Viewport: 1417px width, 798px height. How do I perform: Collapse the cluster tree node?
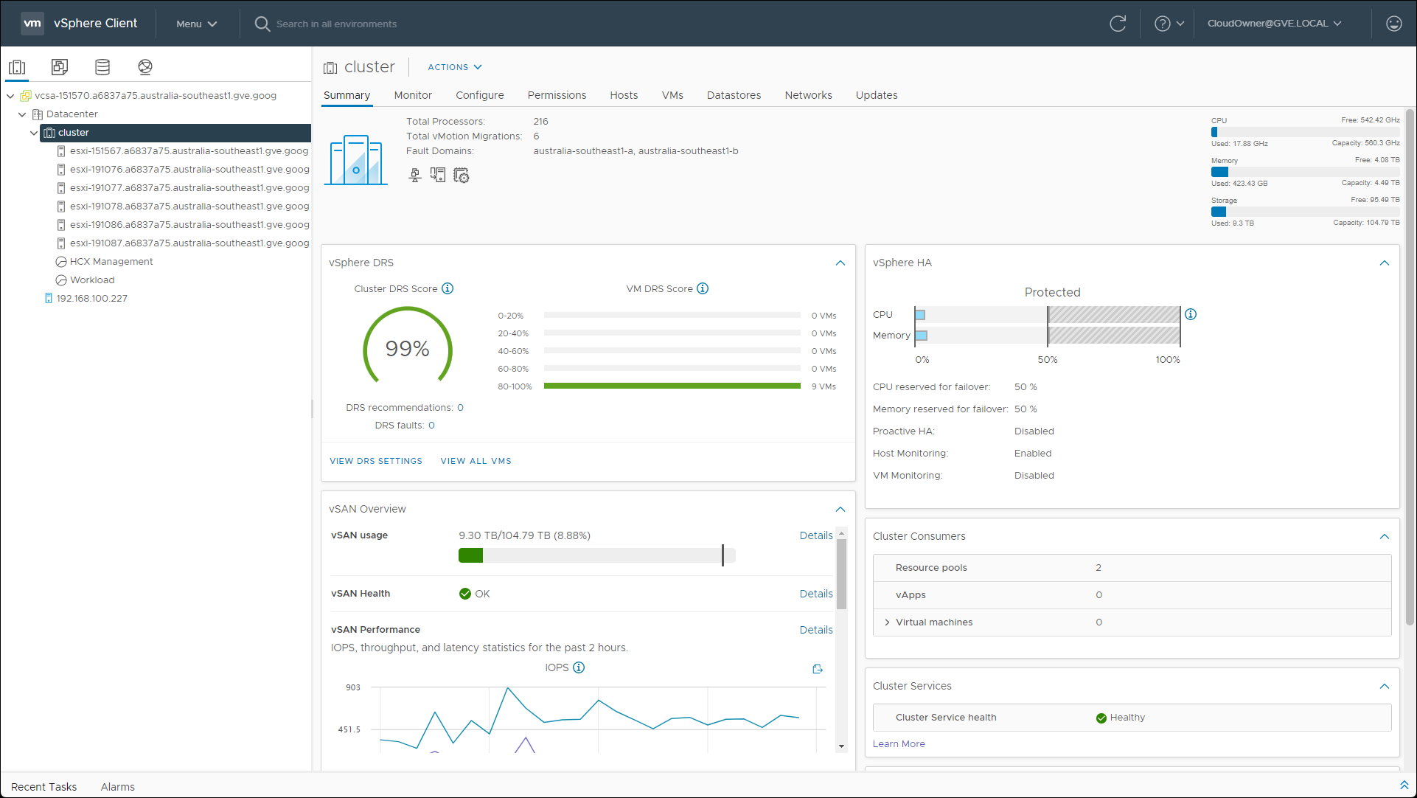[34, 133]
